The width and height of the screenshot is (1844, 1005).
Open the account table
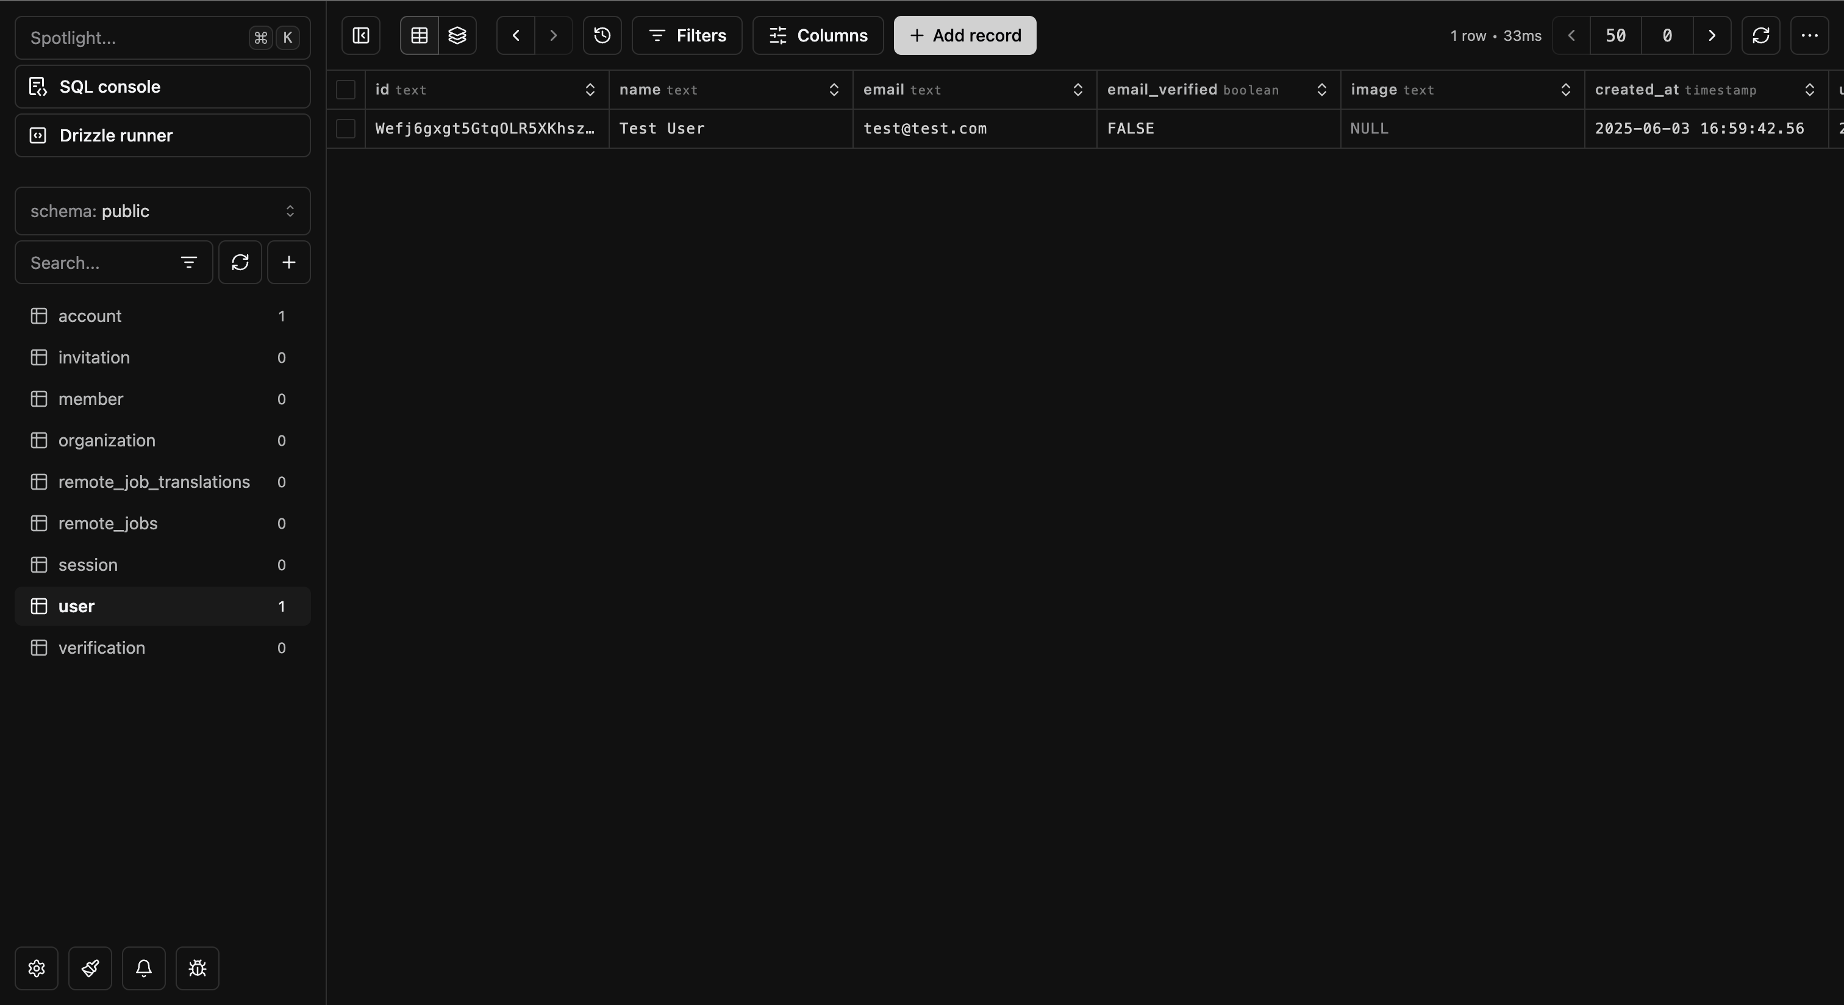click(90, 317)
